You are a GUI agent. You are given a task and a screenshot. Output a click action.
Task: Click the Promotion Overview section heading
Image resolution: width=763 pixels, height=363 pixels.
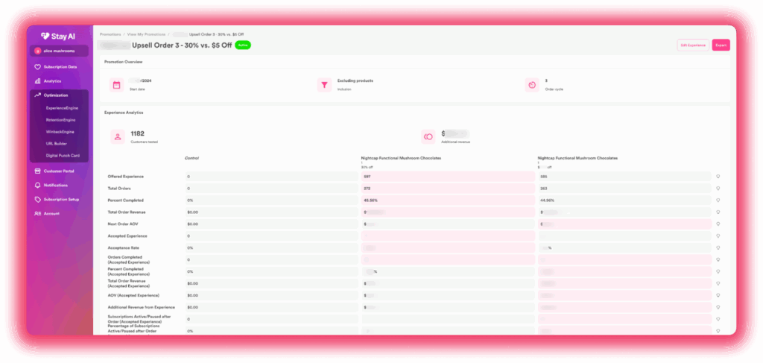(x=123, y=62)
